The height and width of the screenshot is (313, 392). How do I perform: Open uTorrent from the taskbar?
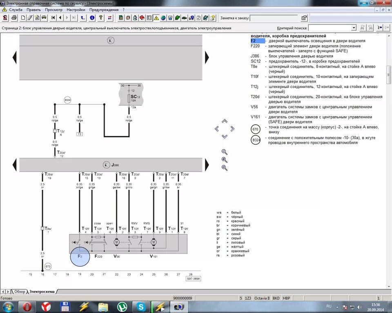pyautogui.click(x=122, y=307)
